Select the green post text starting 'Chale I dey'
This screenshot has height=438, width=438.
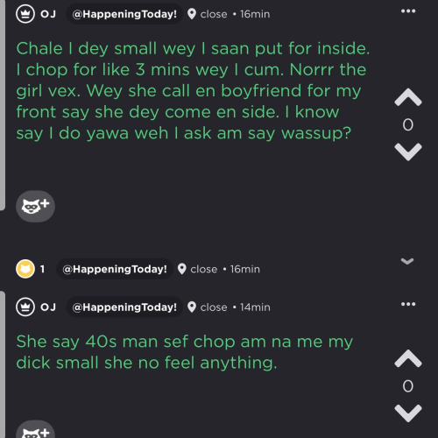click(x=193, y=91)
